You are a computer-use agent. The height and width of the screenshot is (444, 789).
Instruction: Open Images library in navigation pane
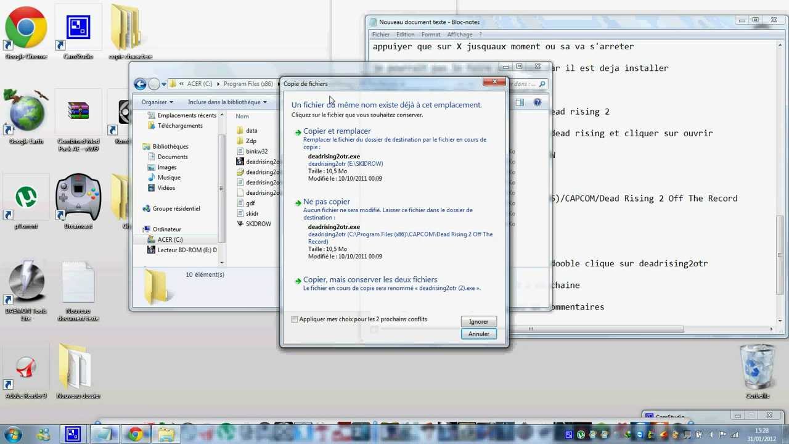163,168
